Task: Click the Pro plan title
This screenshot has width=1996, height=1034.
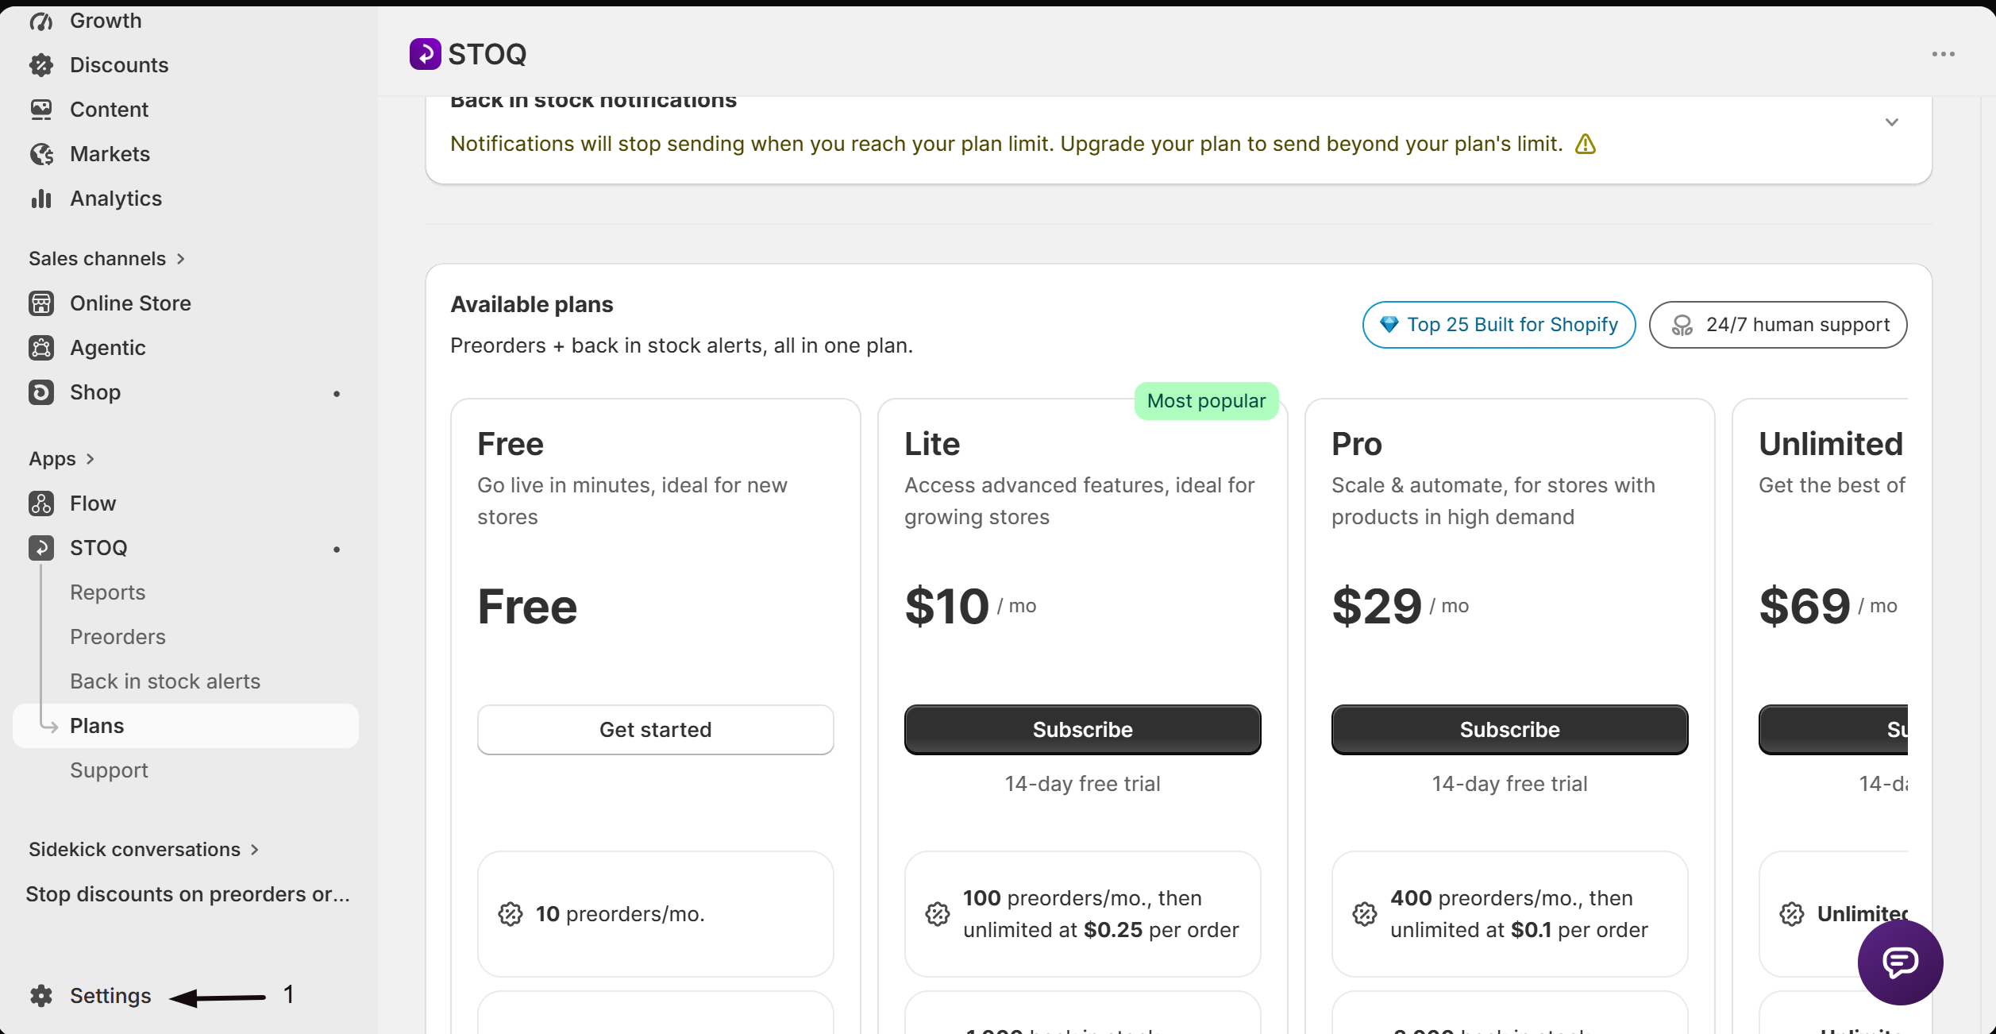Action: (1357, 444)
